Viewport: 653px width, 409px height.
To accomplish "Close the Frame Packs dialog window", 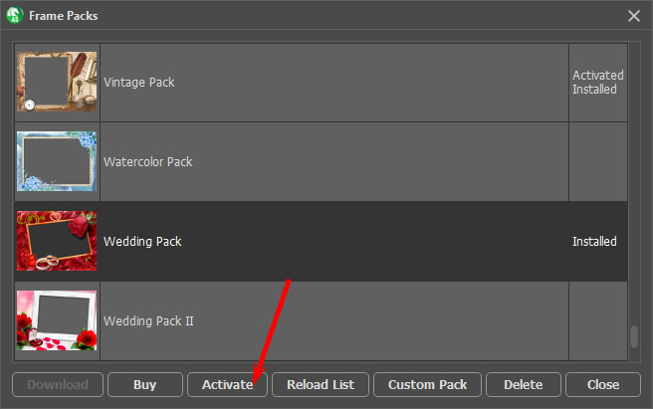I will pos(634,16).
